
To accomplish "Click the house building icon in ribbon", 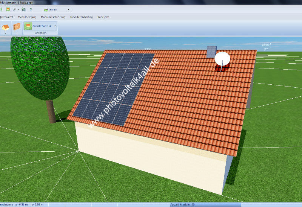I will tap(5, 27).
